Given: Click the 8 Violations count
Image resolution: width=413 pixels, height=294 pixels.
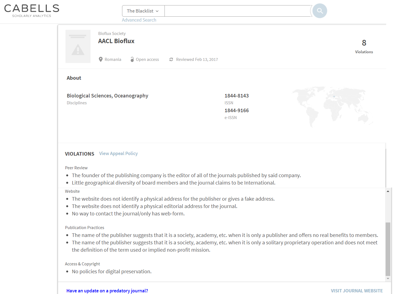Looking at the screenshot, I should [364, 46].
